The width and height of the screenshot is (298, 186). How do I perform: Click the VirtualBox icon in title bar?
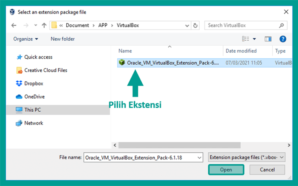tap(12, 12)
